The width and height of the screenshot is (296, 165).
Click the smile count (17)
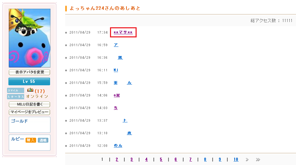pyautogui.click(x=40, y=91)
